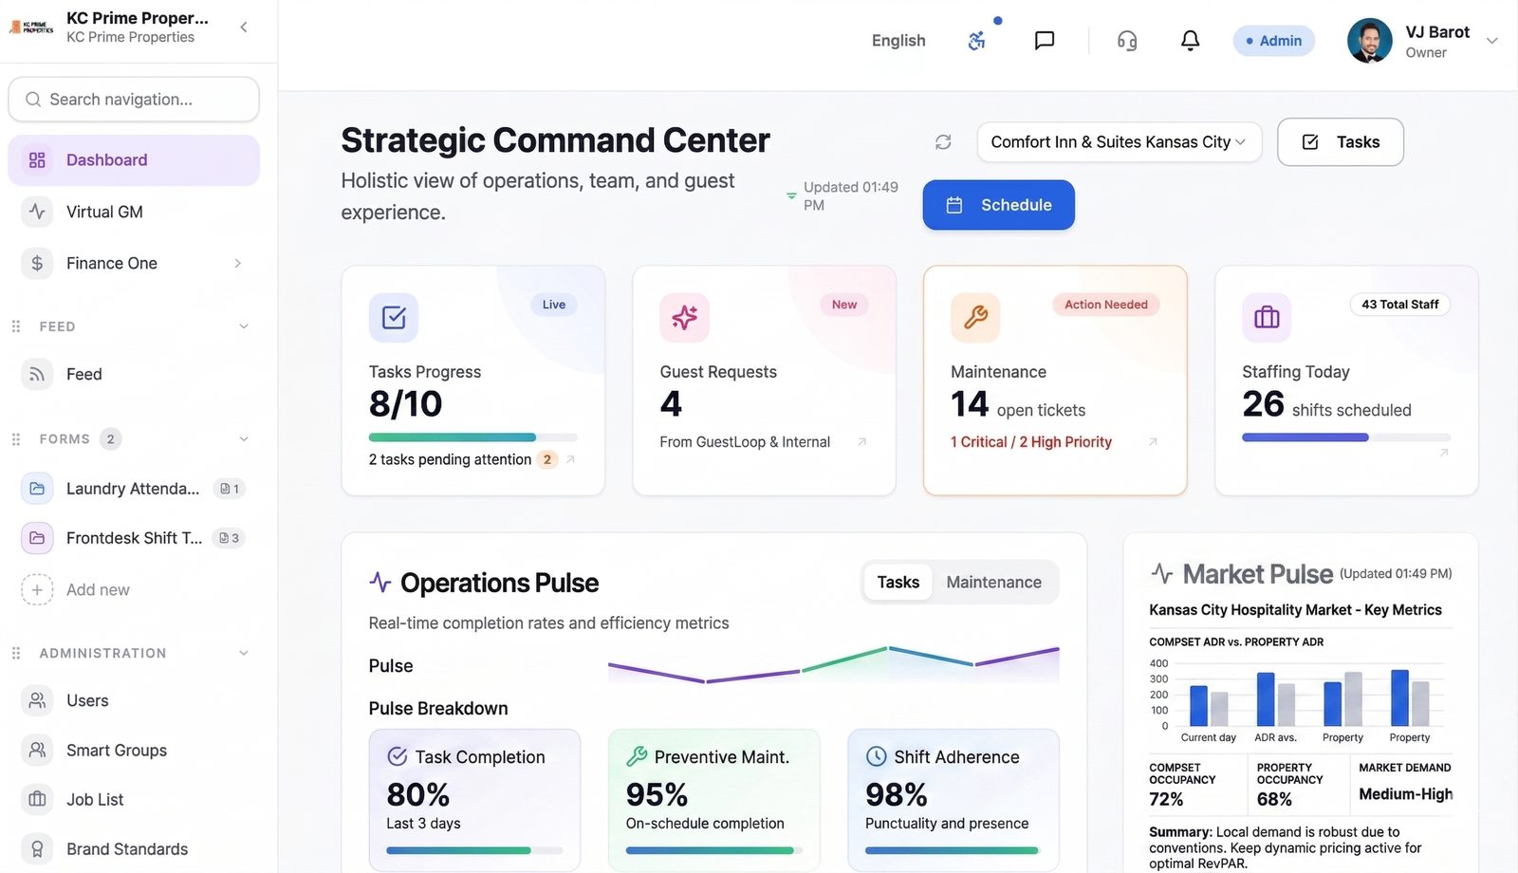Switch to the Maintenance tab in Operations Pulse
The height and width of the screenshot is (873, 1518).
[993, 582]
